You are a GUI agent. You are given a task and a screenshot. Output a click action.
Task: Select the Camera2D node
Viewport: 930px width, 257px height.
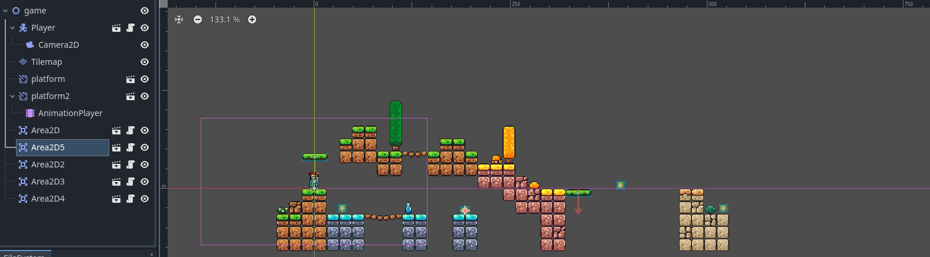click(x=58, y=45)
